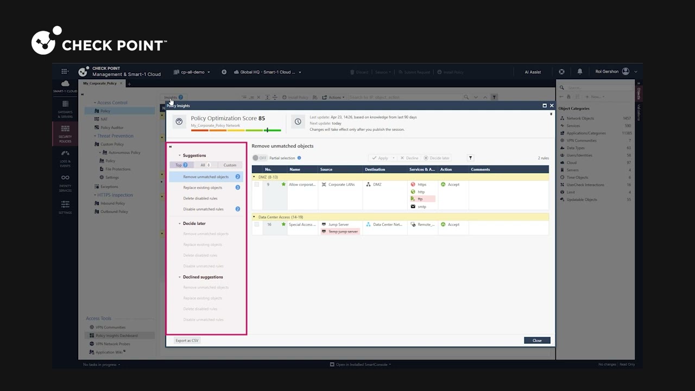This screenshot has width=695, height=391.
Task: Collapse the objects side panel arrows
Action: tap(639, 83)
